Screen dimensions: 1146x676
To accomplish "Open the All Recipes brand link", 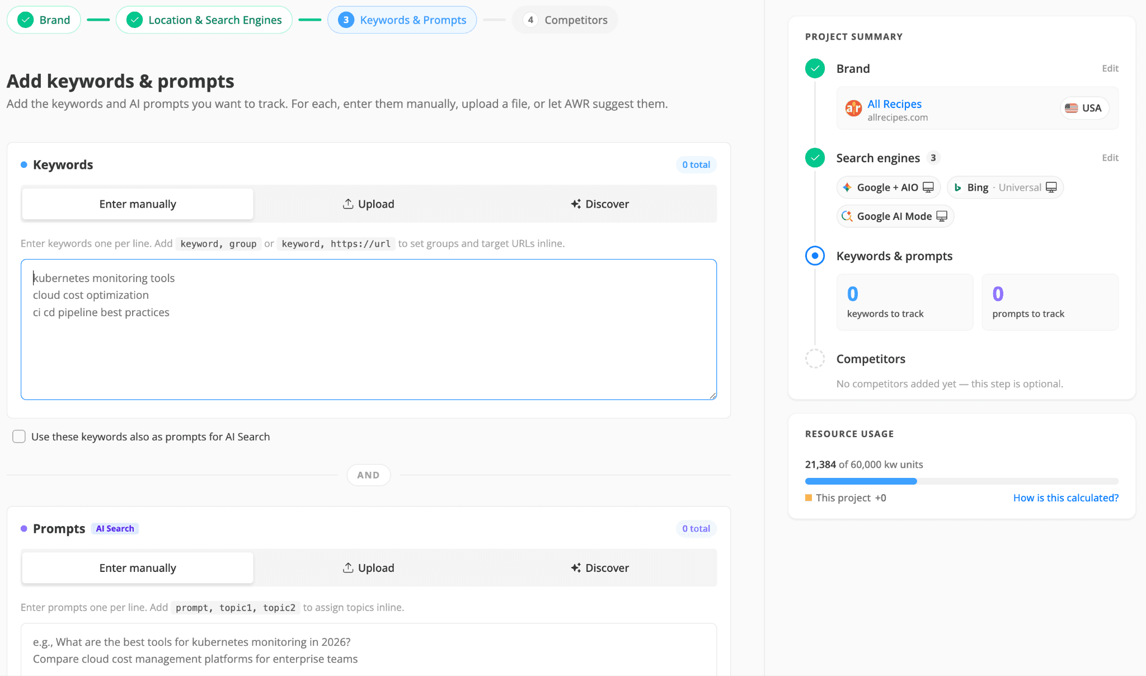I will click(894, 104).
